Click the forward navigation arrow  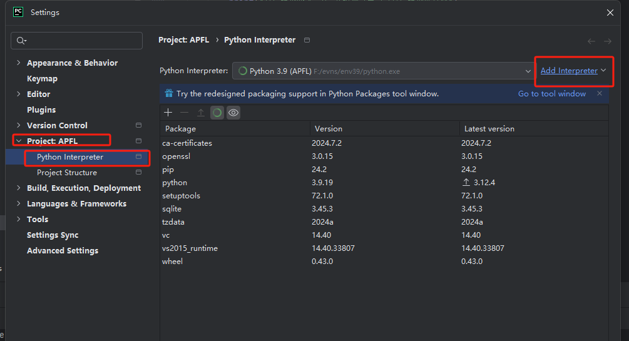click(x=608, y=41)
